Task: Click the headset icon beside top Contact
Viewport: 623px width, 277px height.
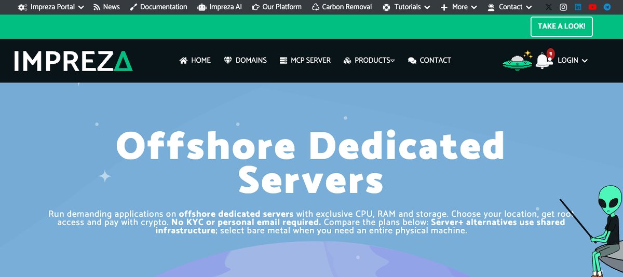Action: click(x=491, y=7)
